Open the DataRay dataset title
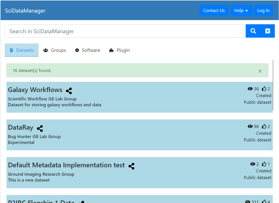This screenshot has width=279, height=203. 21,127
